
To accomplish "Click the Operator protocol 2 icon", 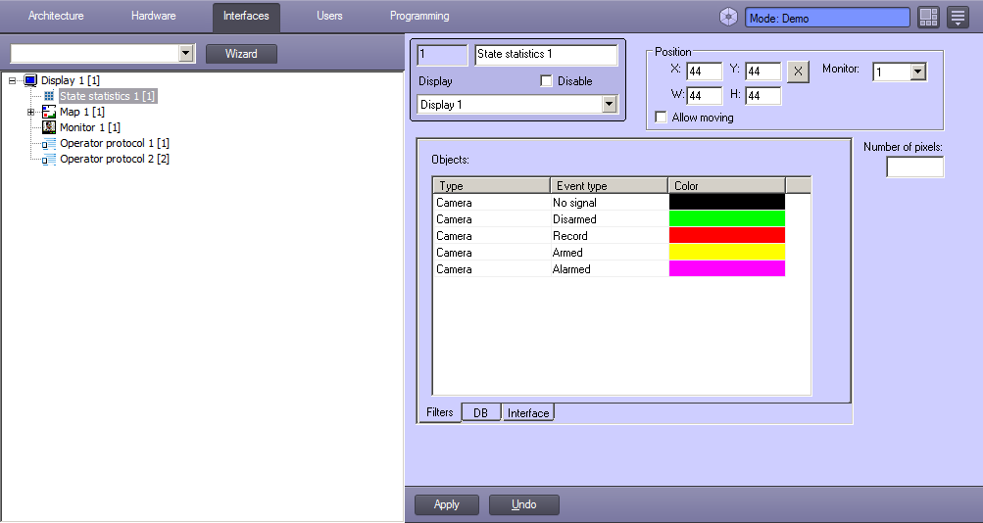I will pos(49,160).
